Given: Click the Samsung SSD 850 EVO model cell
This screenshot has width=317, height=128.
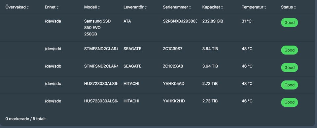Looking at the screenshot, I should (x=97, y=28).
